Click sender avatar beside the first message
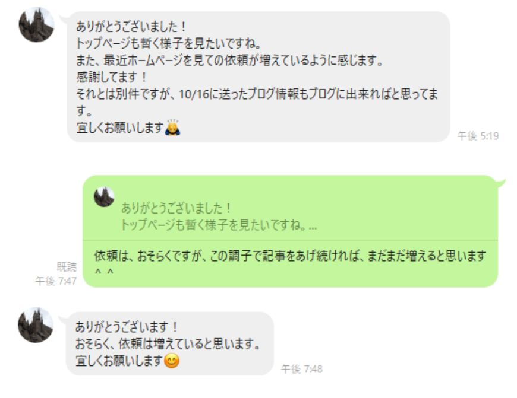The width and height of the screenshot is (517, 398). click(x=37, y=24)
